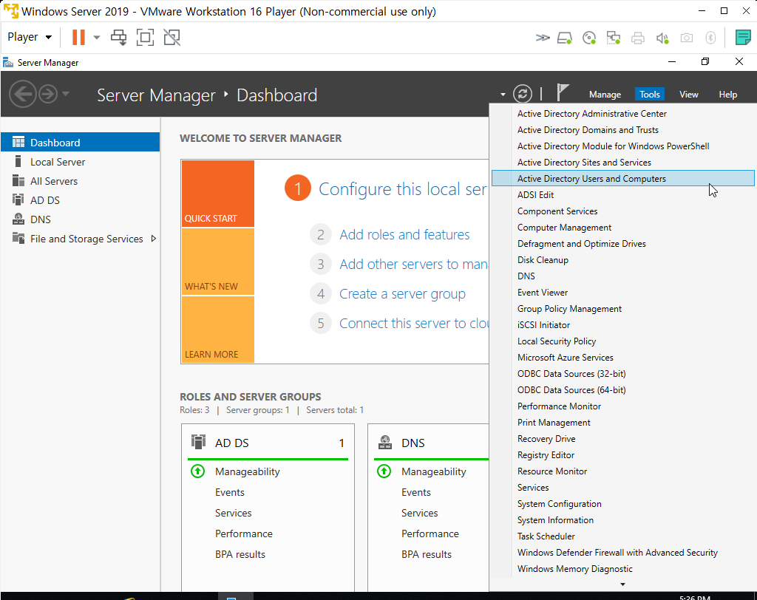The height and width of the screenshot is (600, 757).
Task: Click BPA results in the AD DS tile
Action: pos(240,554)
